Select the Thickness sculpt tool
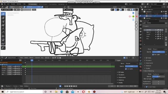 (3, 17)
